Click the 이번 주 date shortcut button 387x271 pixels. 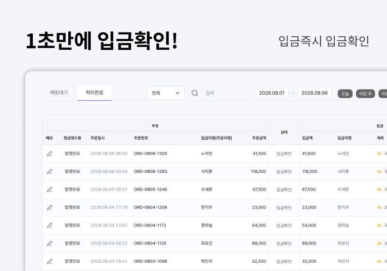(366, 94)
